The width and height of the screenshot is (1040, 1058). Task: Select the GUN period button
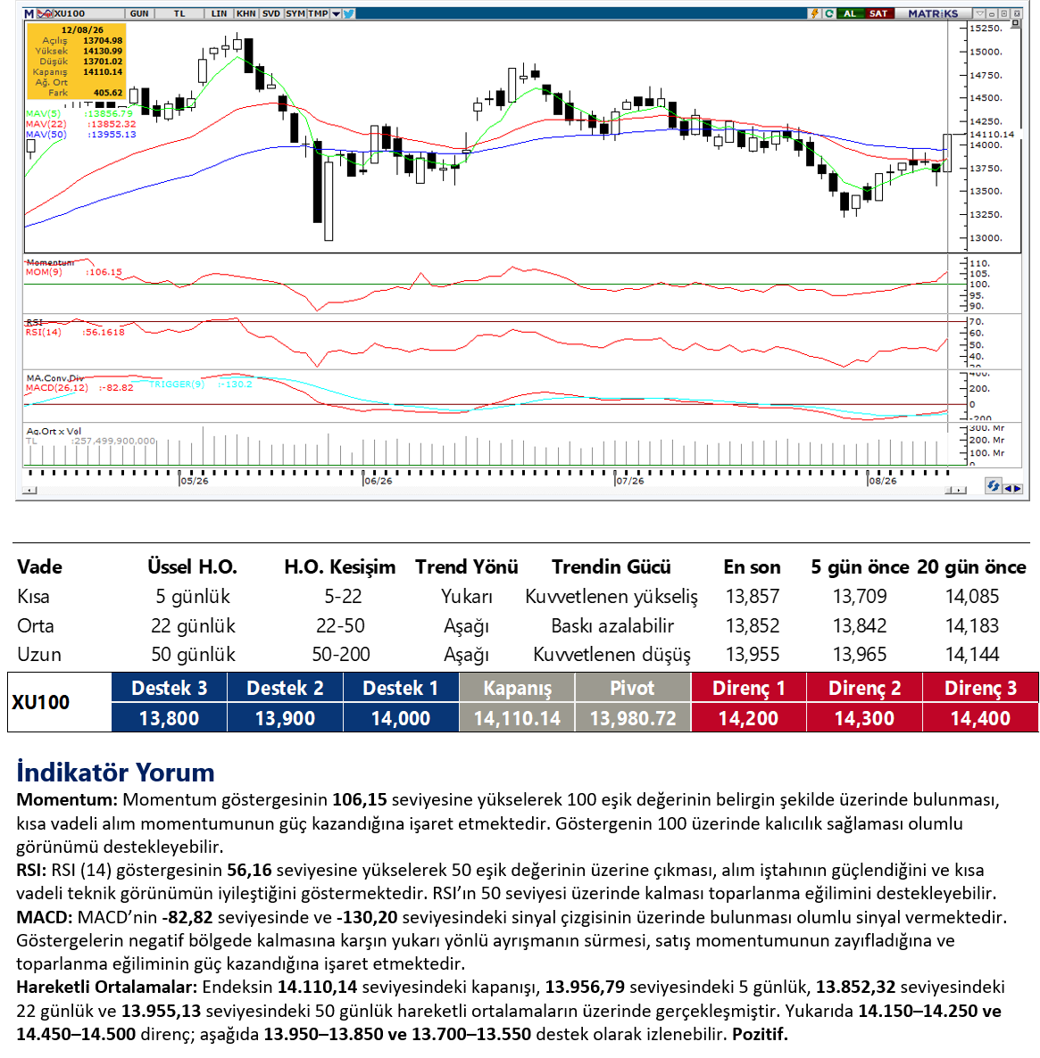(x=139, y=13)
